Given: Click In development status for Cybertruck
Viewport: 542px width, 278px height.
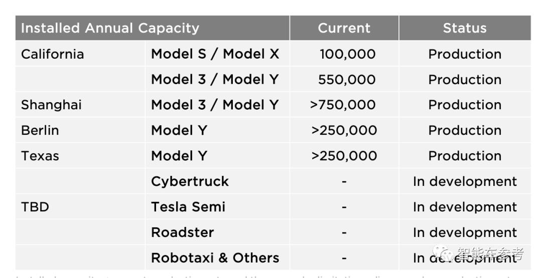Looking at the screenshot, I should 464,181.
